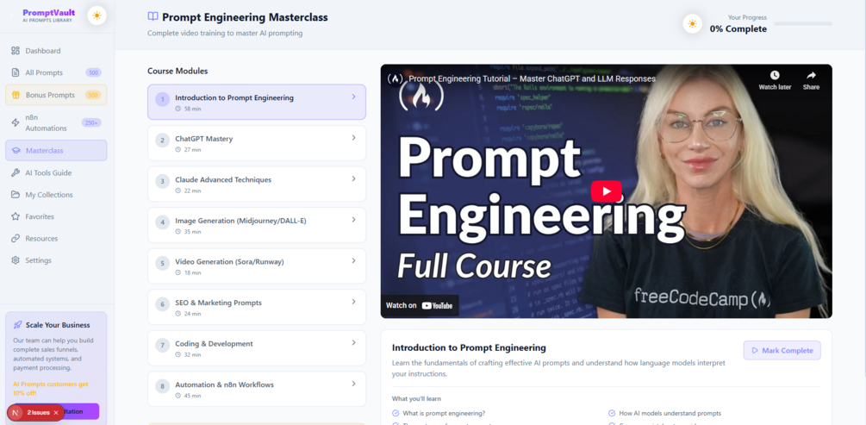The width and height of the screenshot is (866, 425).
Task: Click the n8n Automations lightning icon
Action: (x=16, y=122)
